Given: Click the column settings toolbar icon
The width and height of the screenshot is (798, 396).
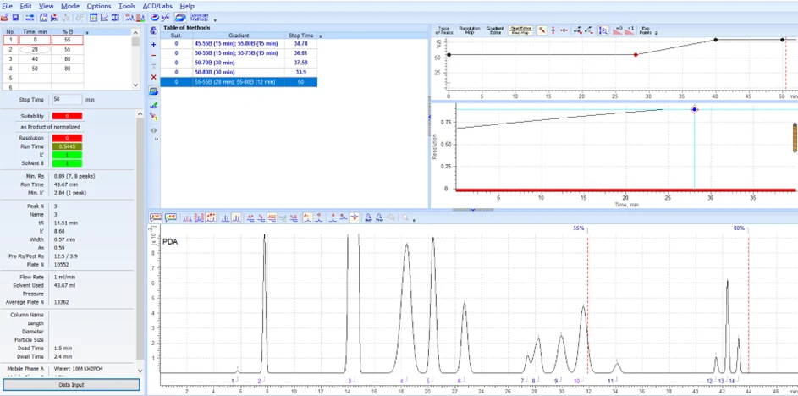Looking at the screenshot, I should click(115, 18).
